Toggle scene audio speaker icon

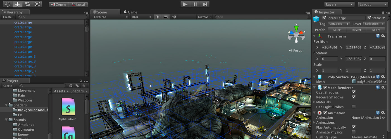(174, 17)
